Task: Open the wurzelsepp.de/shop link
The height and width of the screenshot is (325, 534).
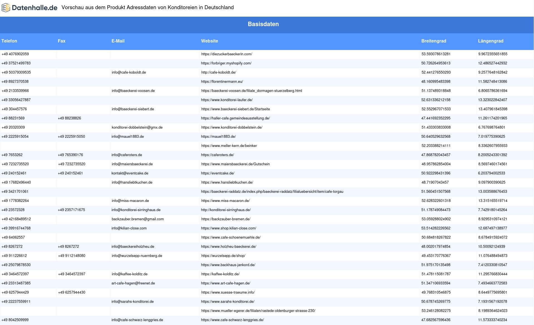Action: point(223,256)
